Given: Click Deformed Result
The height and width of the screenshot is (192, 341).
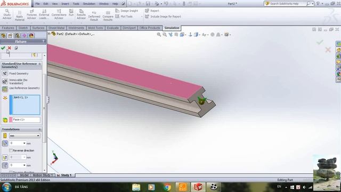Looking at the screenshot, I should (94, 16).
